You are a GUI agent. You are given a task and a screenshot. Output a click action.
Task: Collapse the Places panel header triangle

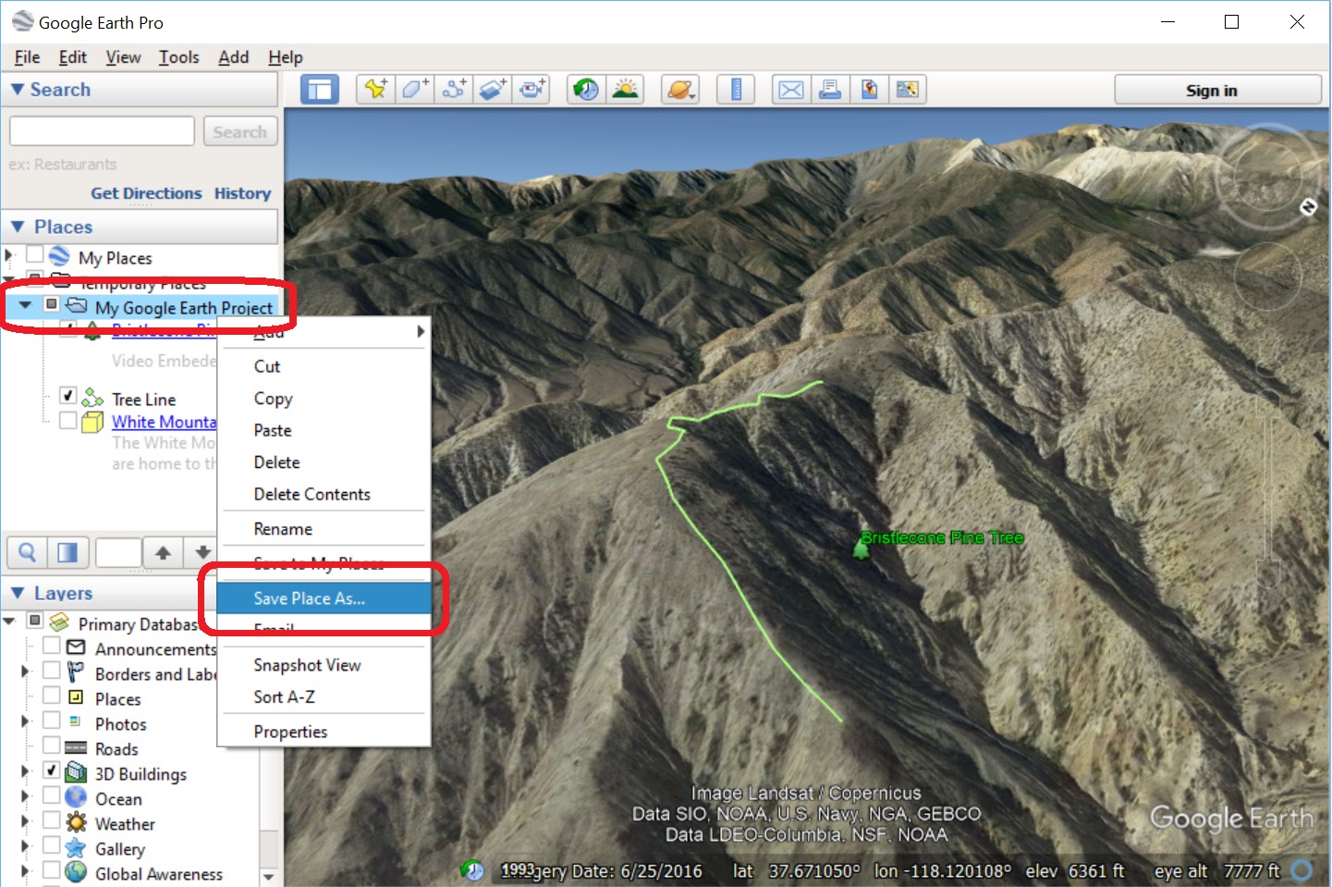click(x=17, y=227)
